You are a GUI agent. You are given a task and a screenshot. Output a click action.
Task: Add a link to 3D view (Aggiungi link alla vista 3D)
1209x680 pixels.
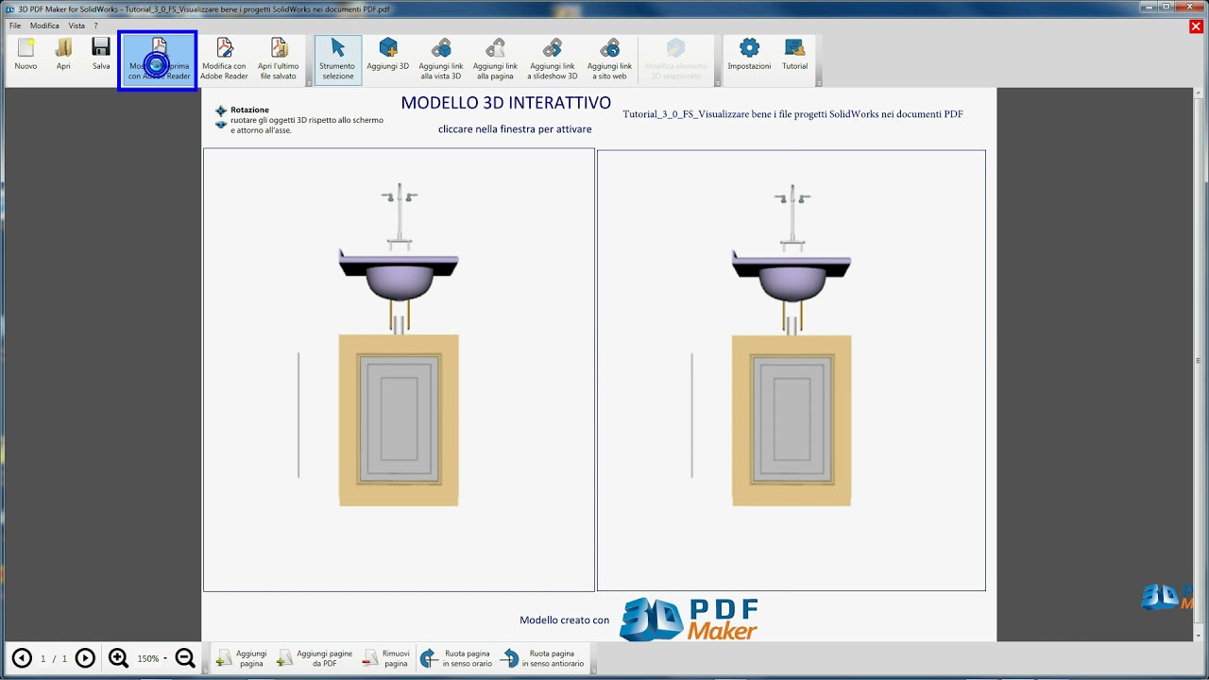point(441,60)
